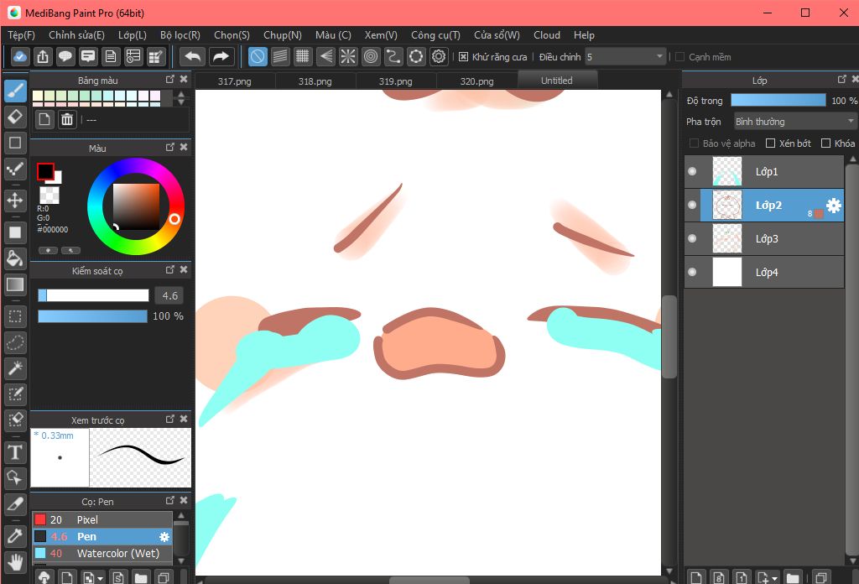The height and width of the screenshot is (584, 859).
Task: Toggle Cạnh mềm checkbox
Action: (x=679, y=57)
